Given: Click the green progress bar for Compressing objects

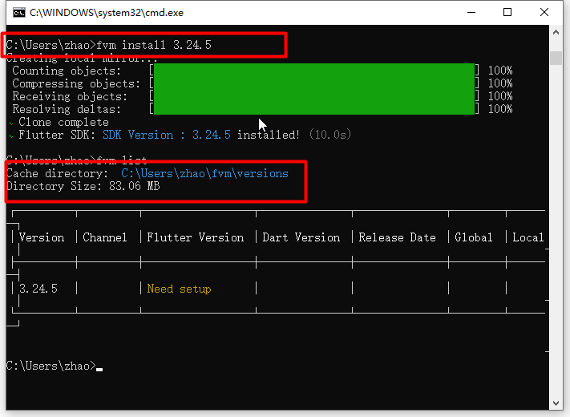Looking at the screenshot, I should (314, 83).
